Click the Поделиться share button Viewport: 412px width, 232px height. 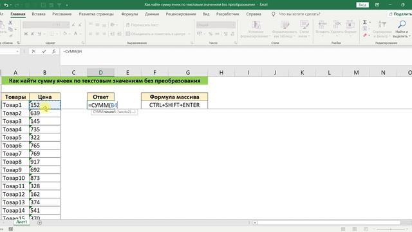click(x=400, y=14)
